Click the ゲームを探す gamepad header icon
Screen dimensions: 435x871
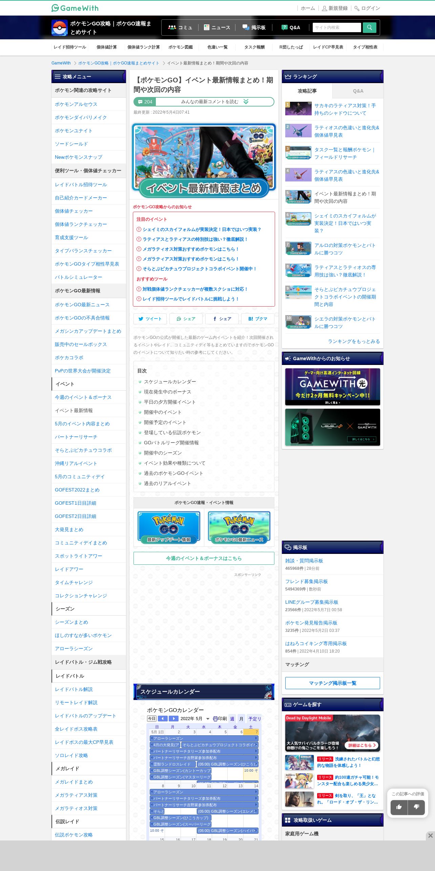[288, 704]
